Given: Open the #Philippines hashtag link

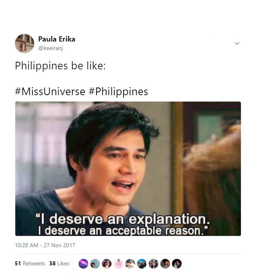Looking at the screenshot, I should [118, 92].
